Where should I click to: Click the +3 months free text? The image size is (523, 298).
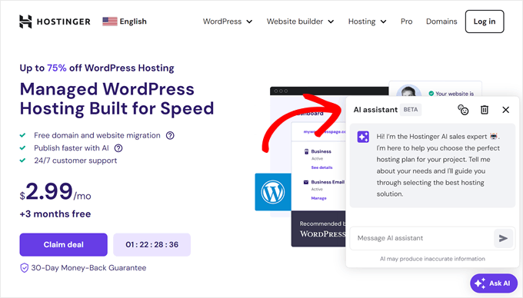(x=55, y=214)
